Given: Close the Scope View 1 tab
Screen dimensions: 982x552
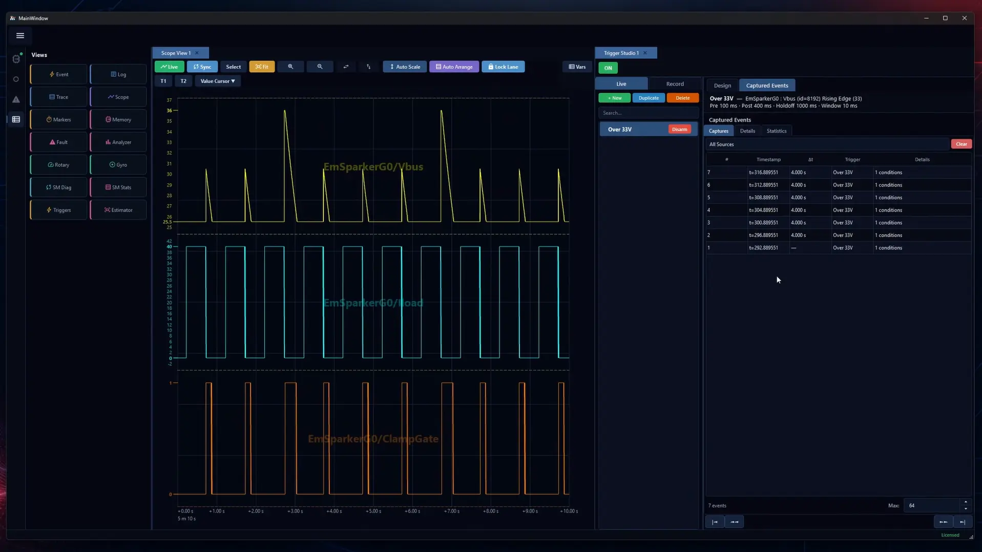Looking at the screenshot, I should [197, 53].
